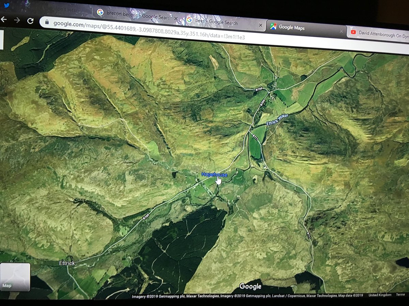Close the brecon becons search tab

point(175,19)
